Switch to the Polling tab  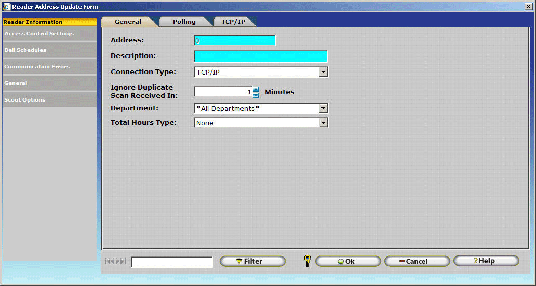pos(184,22)
